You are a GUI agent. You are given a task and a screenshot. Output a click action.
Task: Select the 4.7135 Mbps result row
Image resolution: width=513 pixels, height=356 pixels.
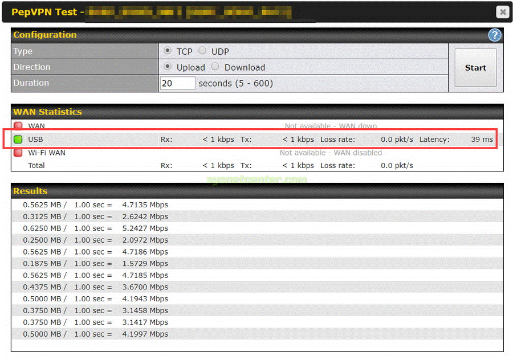pyautogui.click(x=258, y=204)
